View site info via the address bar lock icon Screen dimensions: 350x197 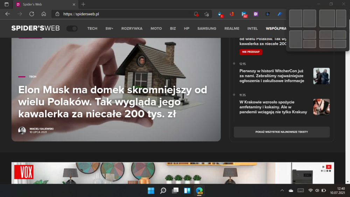click(57, 14)
